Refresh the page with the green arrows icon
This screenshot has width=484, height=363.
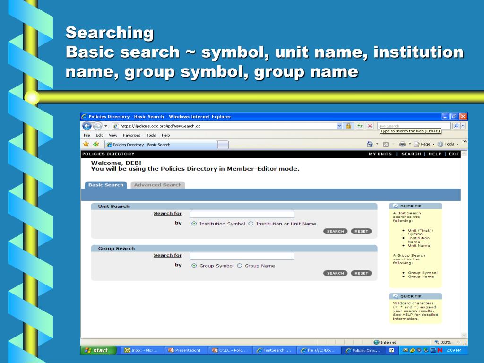[360, 126]
